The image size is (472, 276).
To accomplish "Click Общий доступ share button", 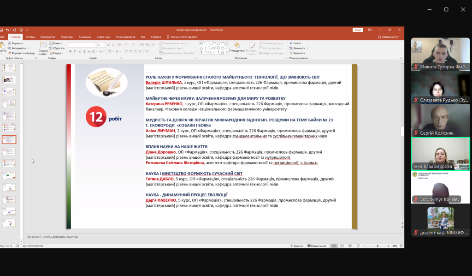I will click(x=388, y=37).
